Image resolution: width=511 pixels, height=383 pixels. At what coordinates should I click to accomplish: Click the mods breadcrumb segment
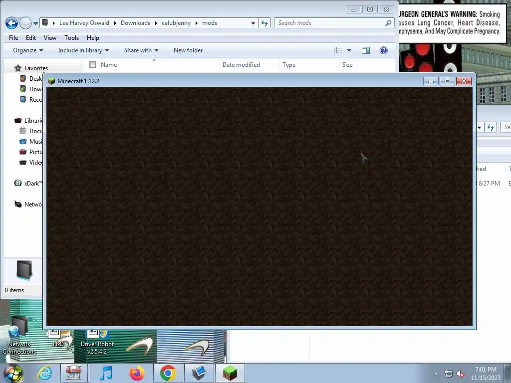(210, 23)
